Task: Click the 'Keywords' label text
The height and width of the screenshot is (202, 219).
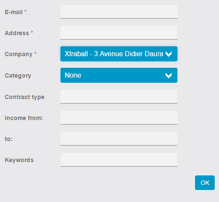Action: (x=19, y=160)
